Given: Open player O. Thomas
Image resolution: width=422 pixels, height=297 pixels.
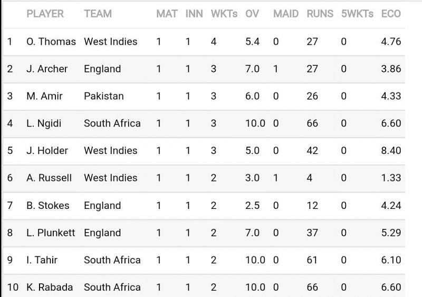Looking at the screenshot, I should [51, 42].
